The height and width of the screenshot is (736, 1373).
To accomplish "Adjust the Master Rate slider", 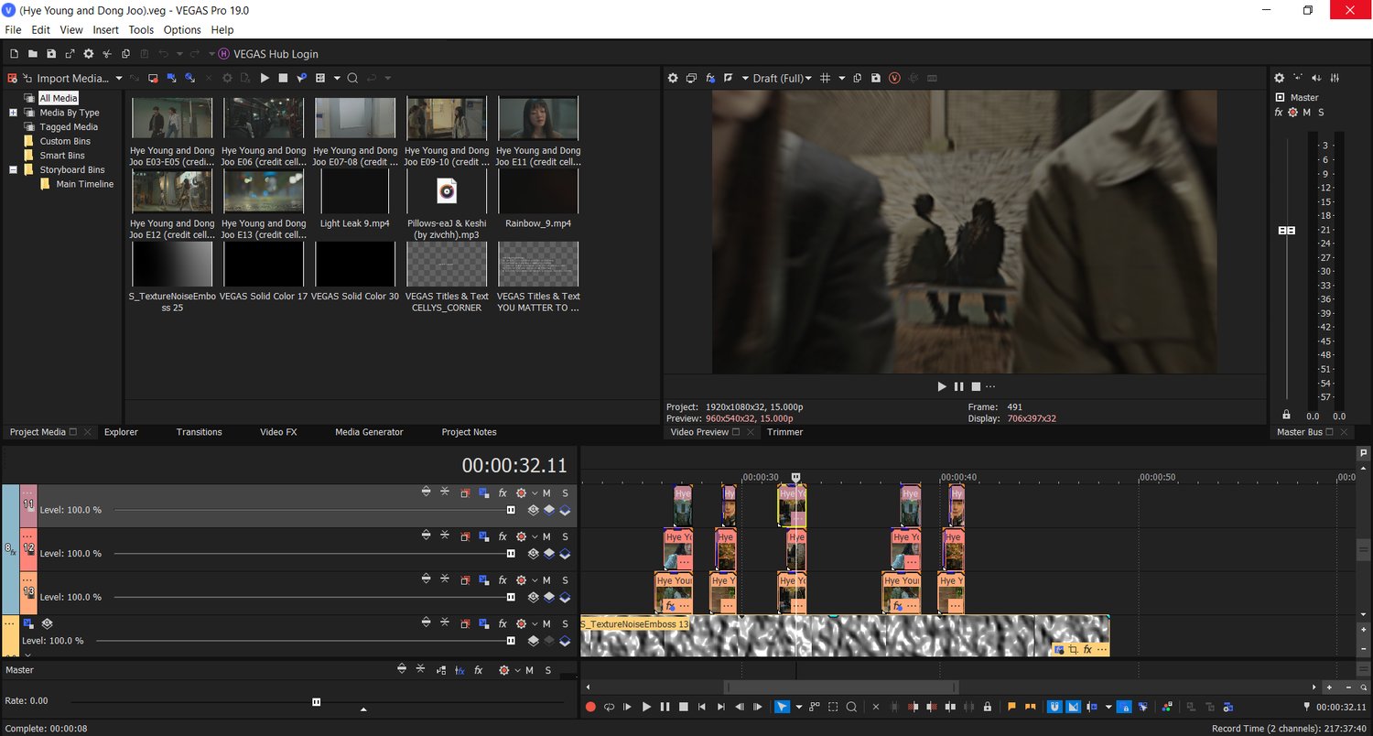I will click(x=317, y=702).
